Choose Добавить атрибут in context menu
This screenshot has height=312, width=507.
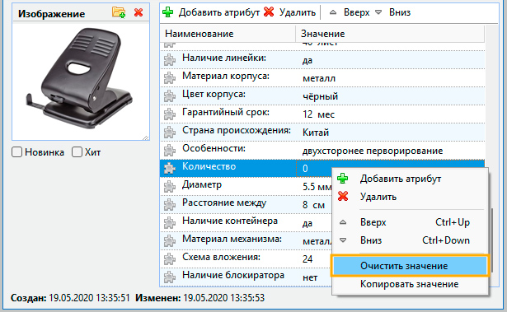410,179
